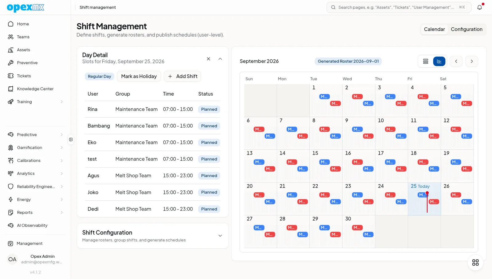Expand the Shift Configuration section
This screenshot has height=279, width=492.
[x=220, y=236]
